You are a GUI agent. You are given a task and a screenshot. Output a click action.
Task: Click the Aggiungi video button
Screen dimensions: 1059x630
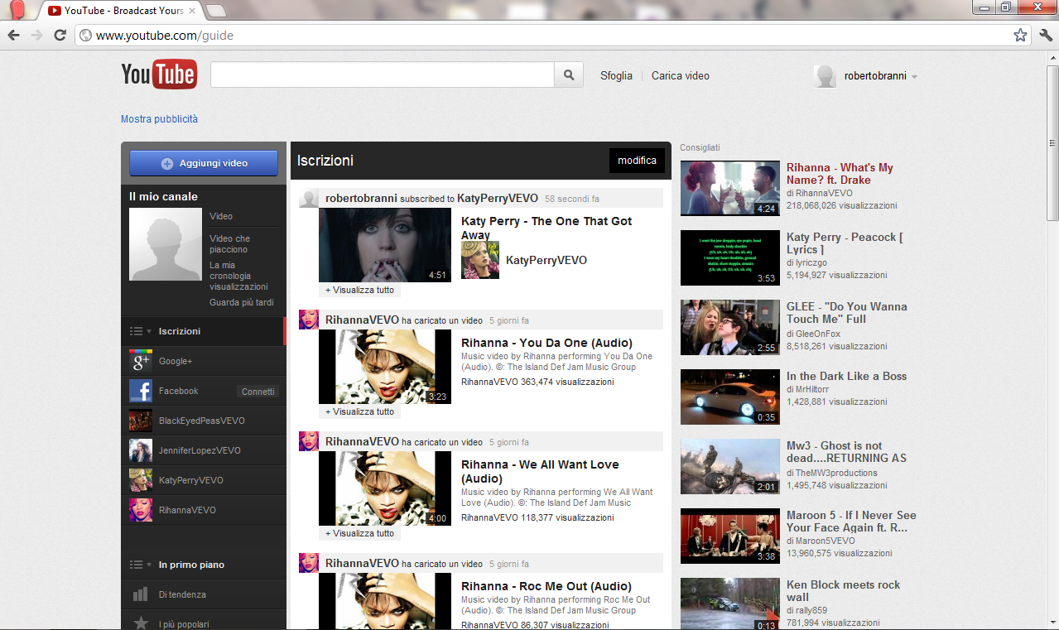click(x=204, y=163)
